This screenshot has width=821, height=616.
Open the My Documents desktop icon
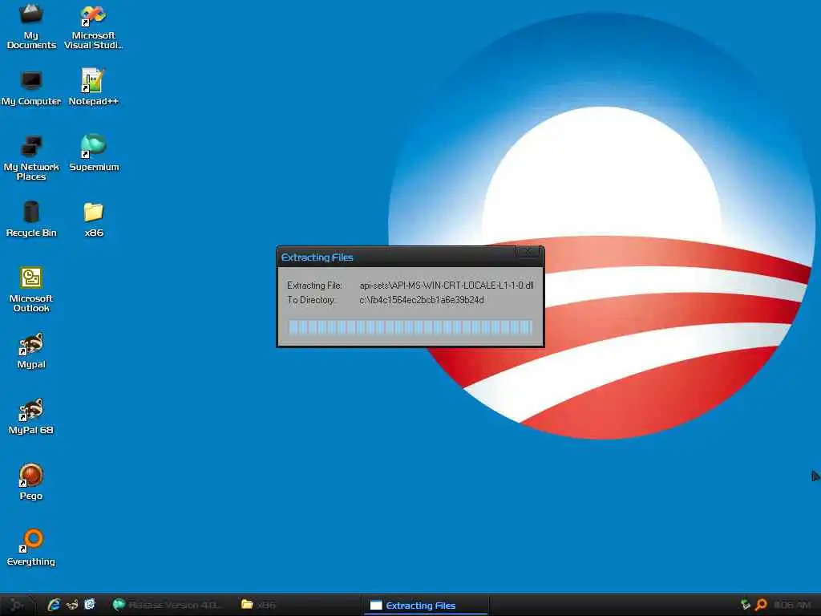pos(31,26)
